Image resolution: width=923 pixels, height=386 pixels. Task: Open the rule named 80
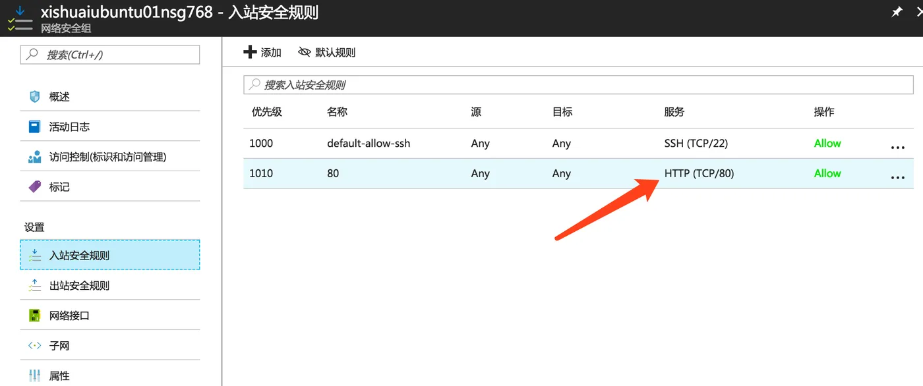333,173
